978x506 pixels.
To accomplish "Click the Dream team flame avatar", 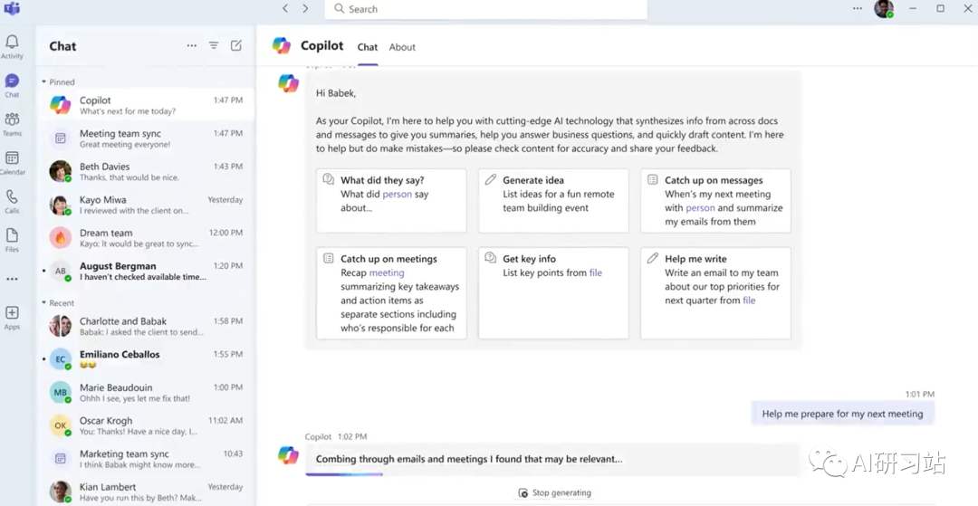I will coord(61,237).
